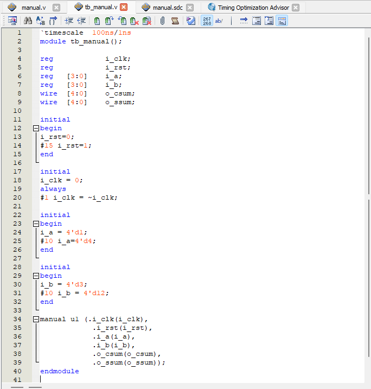Collapse manual u1 instance fold at line 34

tap(36, 319)
